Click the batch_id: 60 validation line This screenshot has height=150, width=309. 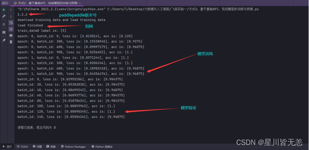pyautogui.click(x=71, y=95)
